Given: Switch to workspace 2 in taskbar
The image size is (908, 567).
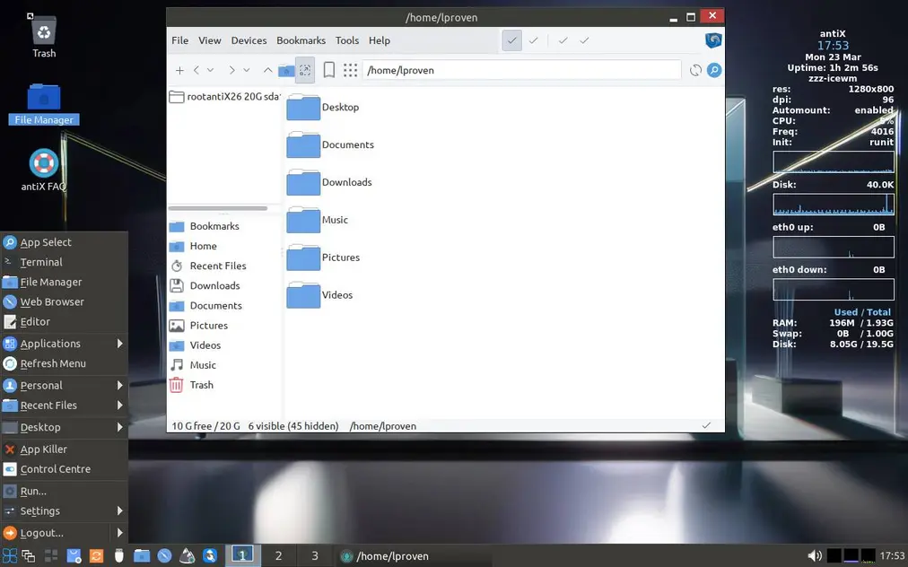Looking at the screenshot, I should (278, 556).
